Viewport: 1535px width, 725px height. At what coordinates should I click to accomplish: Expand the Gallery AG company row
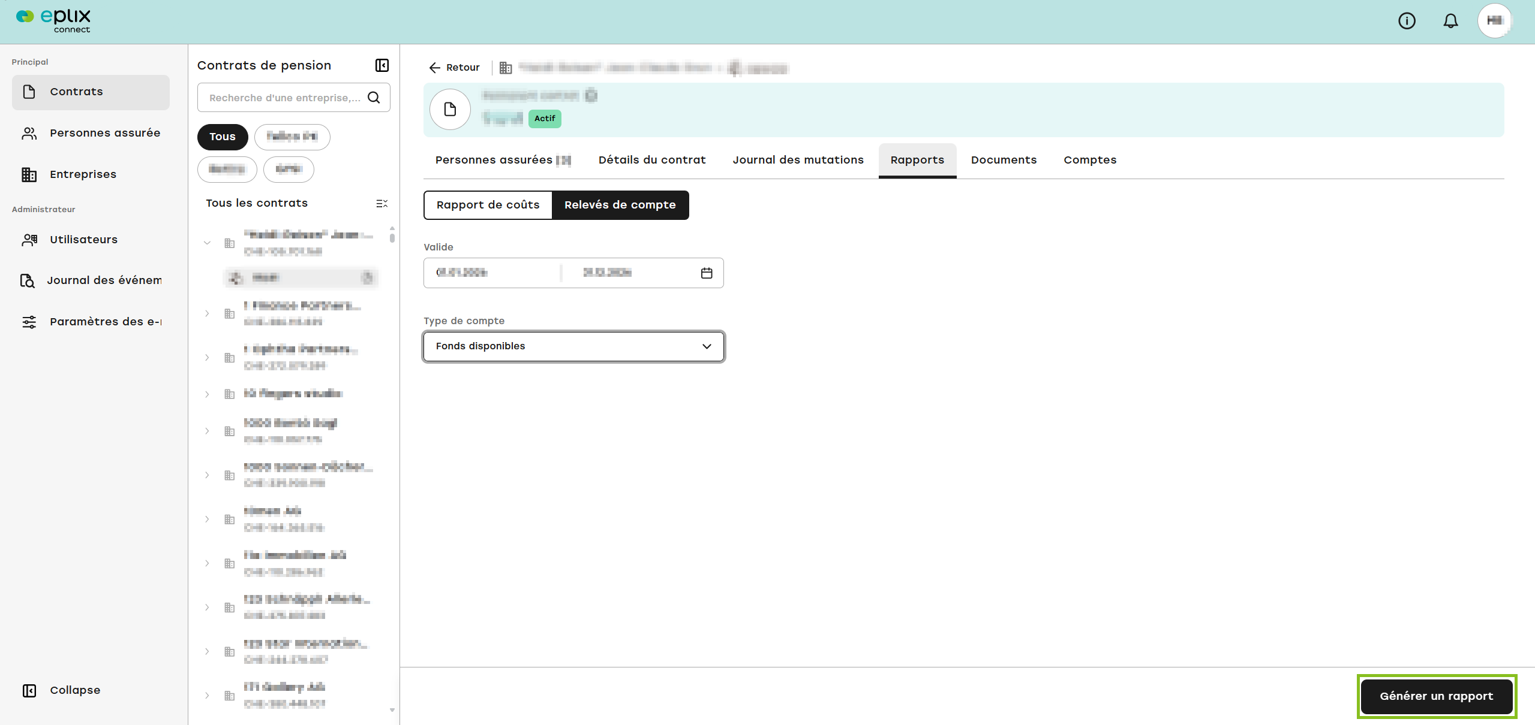[x=208, y=696]
